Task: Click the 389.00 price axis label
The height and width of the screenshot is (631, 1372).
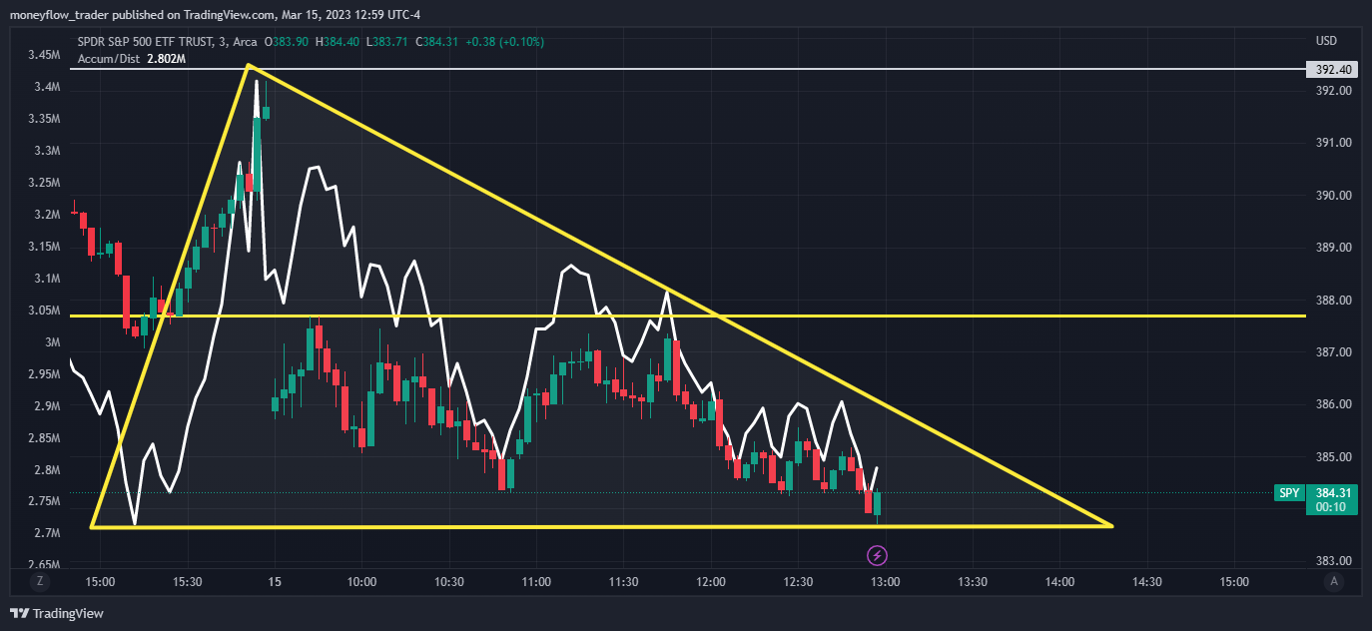Action: pyautogui.click(x=1333, y=248)
